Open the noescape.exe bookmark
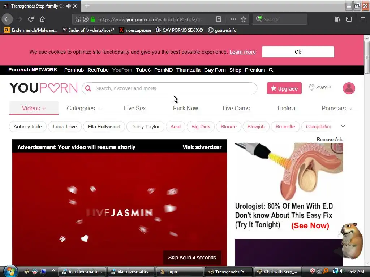The width and height of the screenshot is (370, 277). (135, 30)
